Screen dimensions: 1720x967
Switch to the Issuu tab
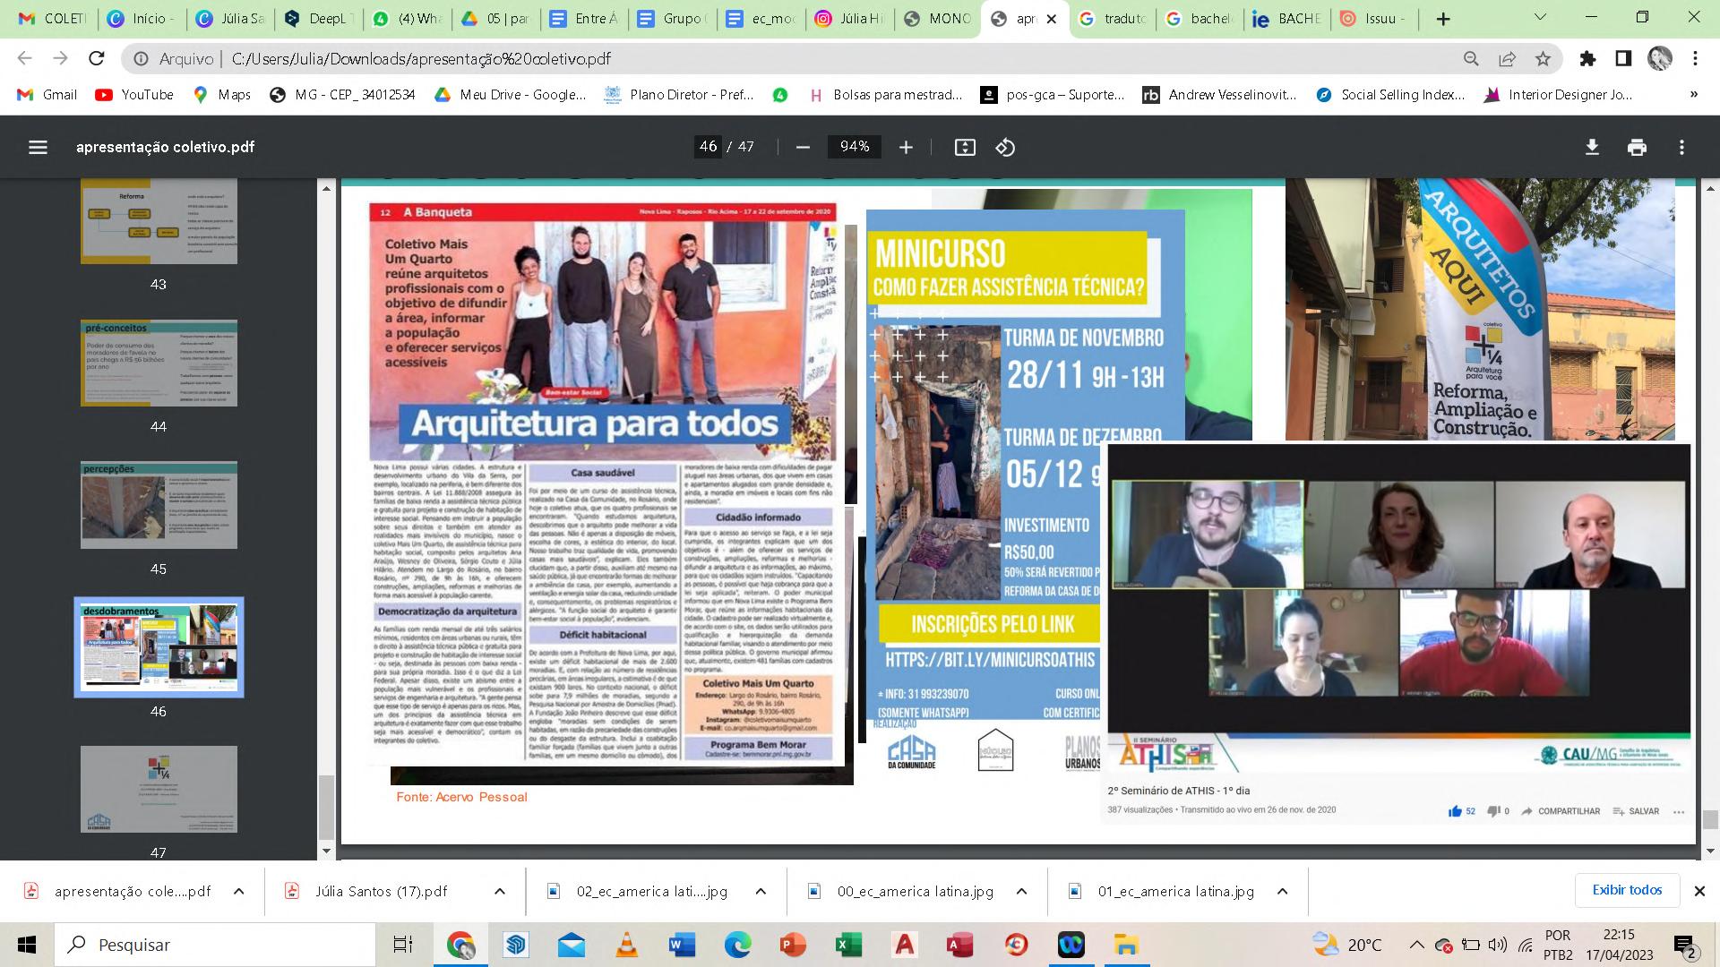click(1371, 18)
